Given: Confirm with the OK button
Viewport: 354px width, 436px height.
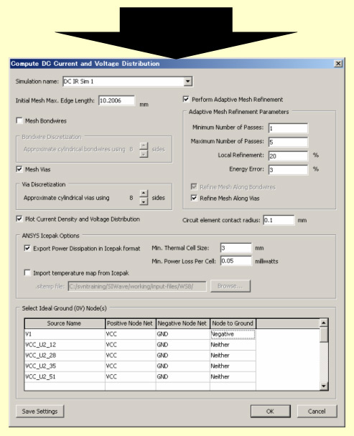Looking at the screenshot, I should (x=271, y=411).
